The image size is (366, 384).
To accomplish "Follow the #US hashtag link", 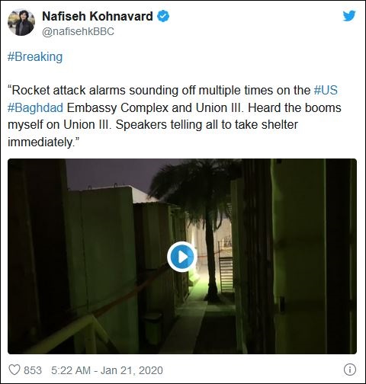I will pos(326,90).
